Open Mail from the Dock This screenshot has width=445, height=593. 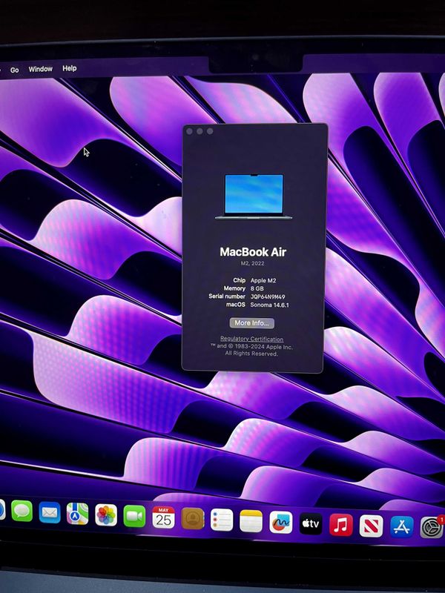pyautogui.click(x=50, y=513)
